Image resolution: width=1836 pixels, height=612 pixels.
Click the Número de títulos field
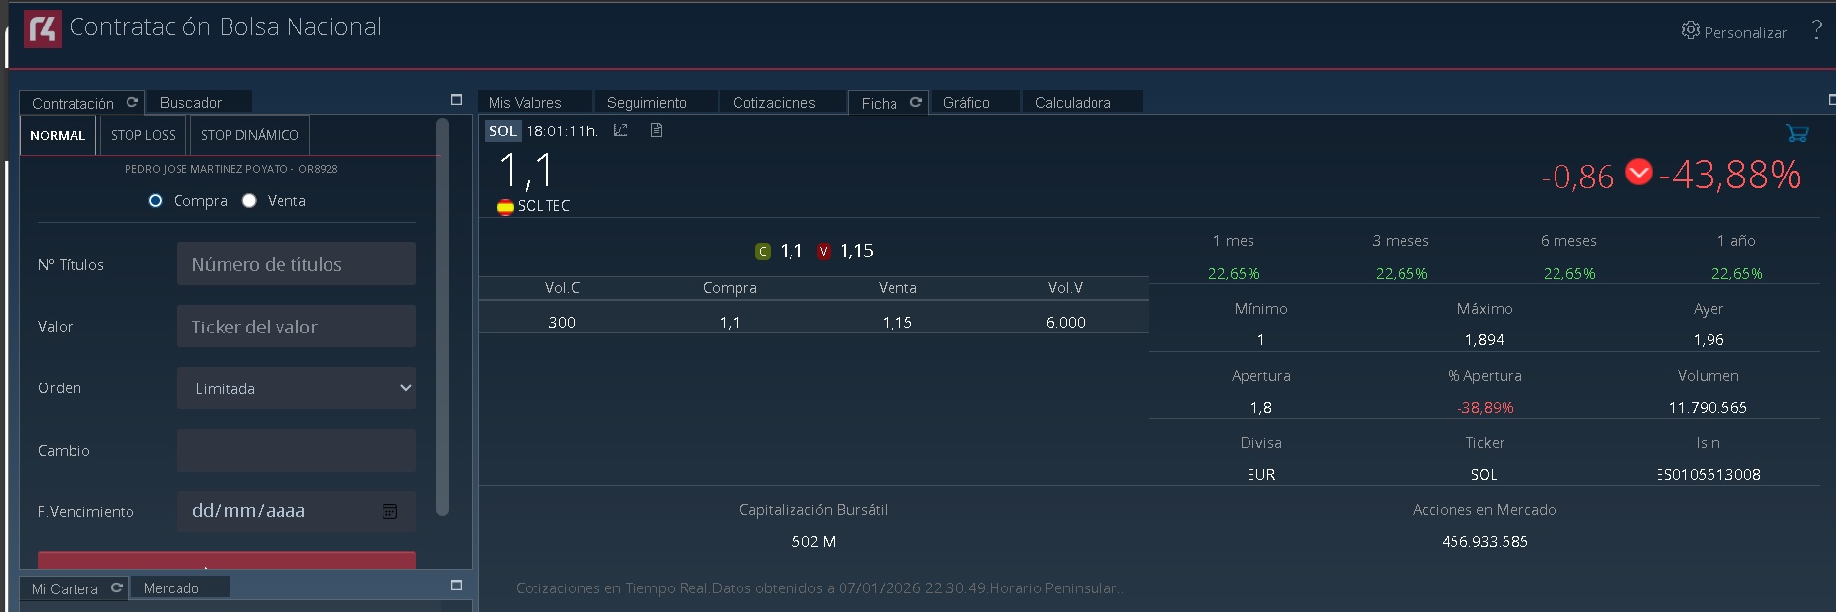tap(296, 264)
